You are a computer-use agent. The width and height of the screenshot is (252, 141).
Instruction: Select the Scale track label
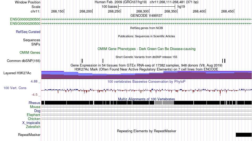(x=36, y=7)
